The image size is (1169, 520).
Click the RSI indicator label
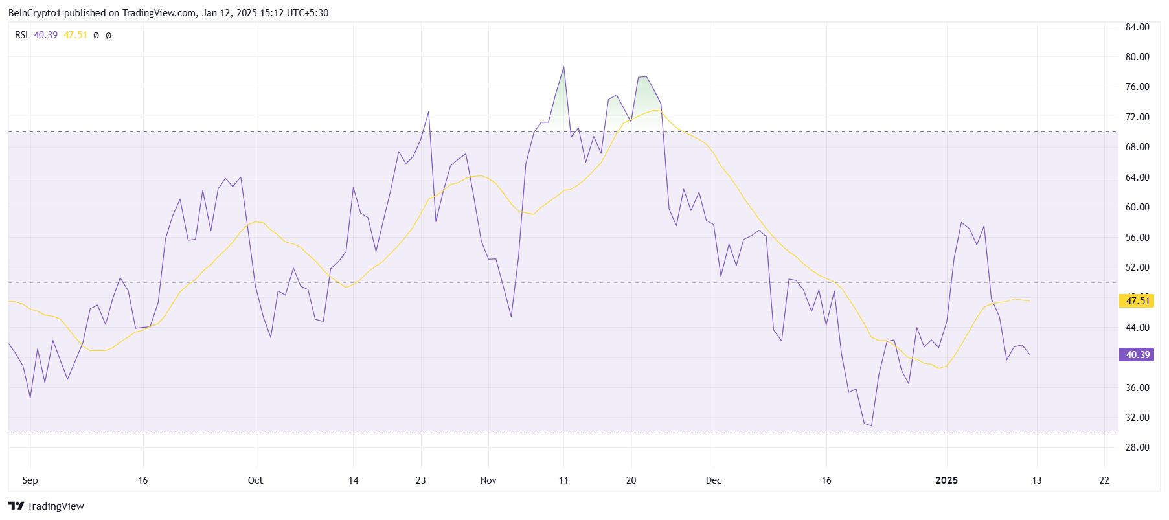coord(21,35)
